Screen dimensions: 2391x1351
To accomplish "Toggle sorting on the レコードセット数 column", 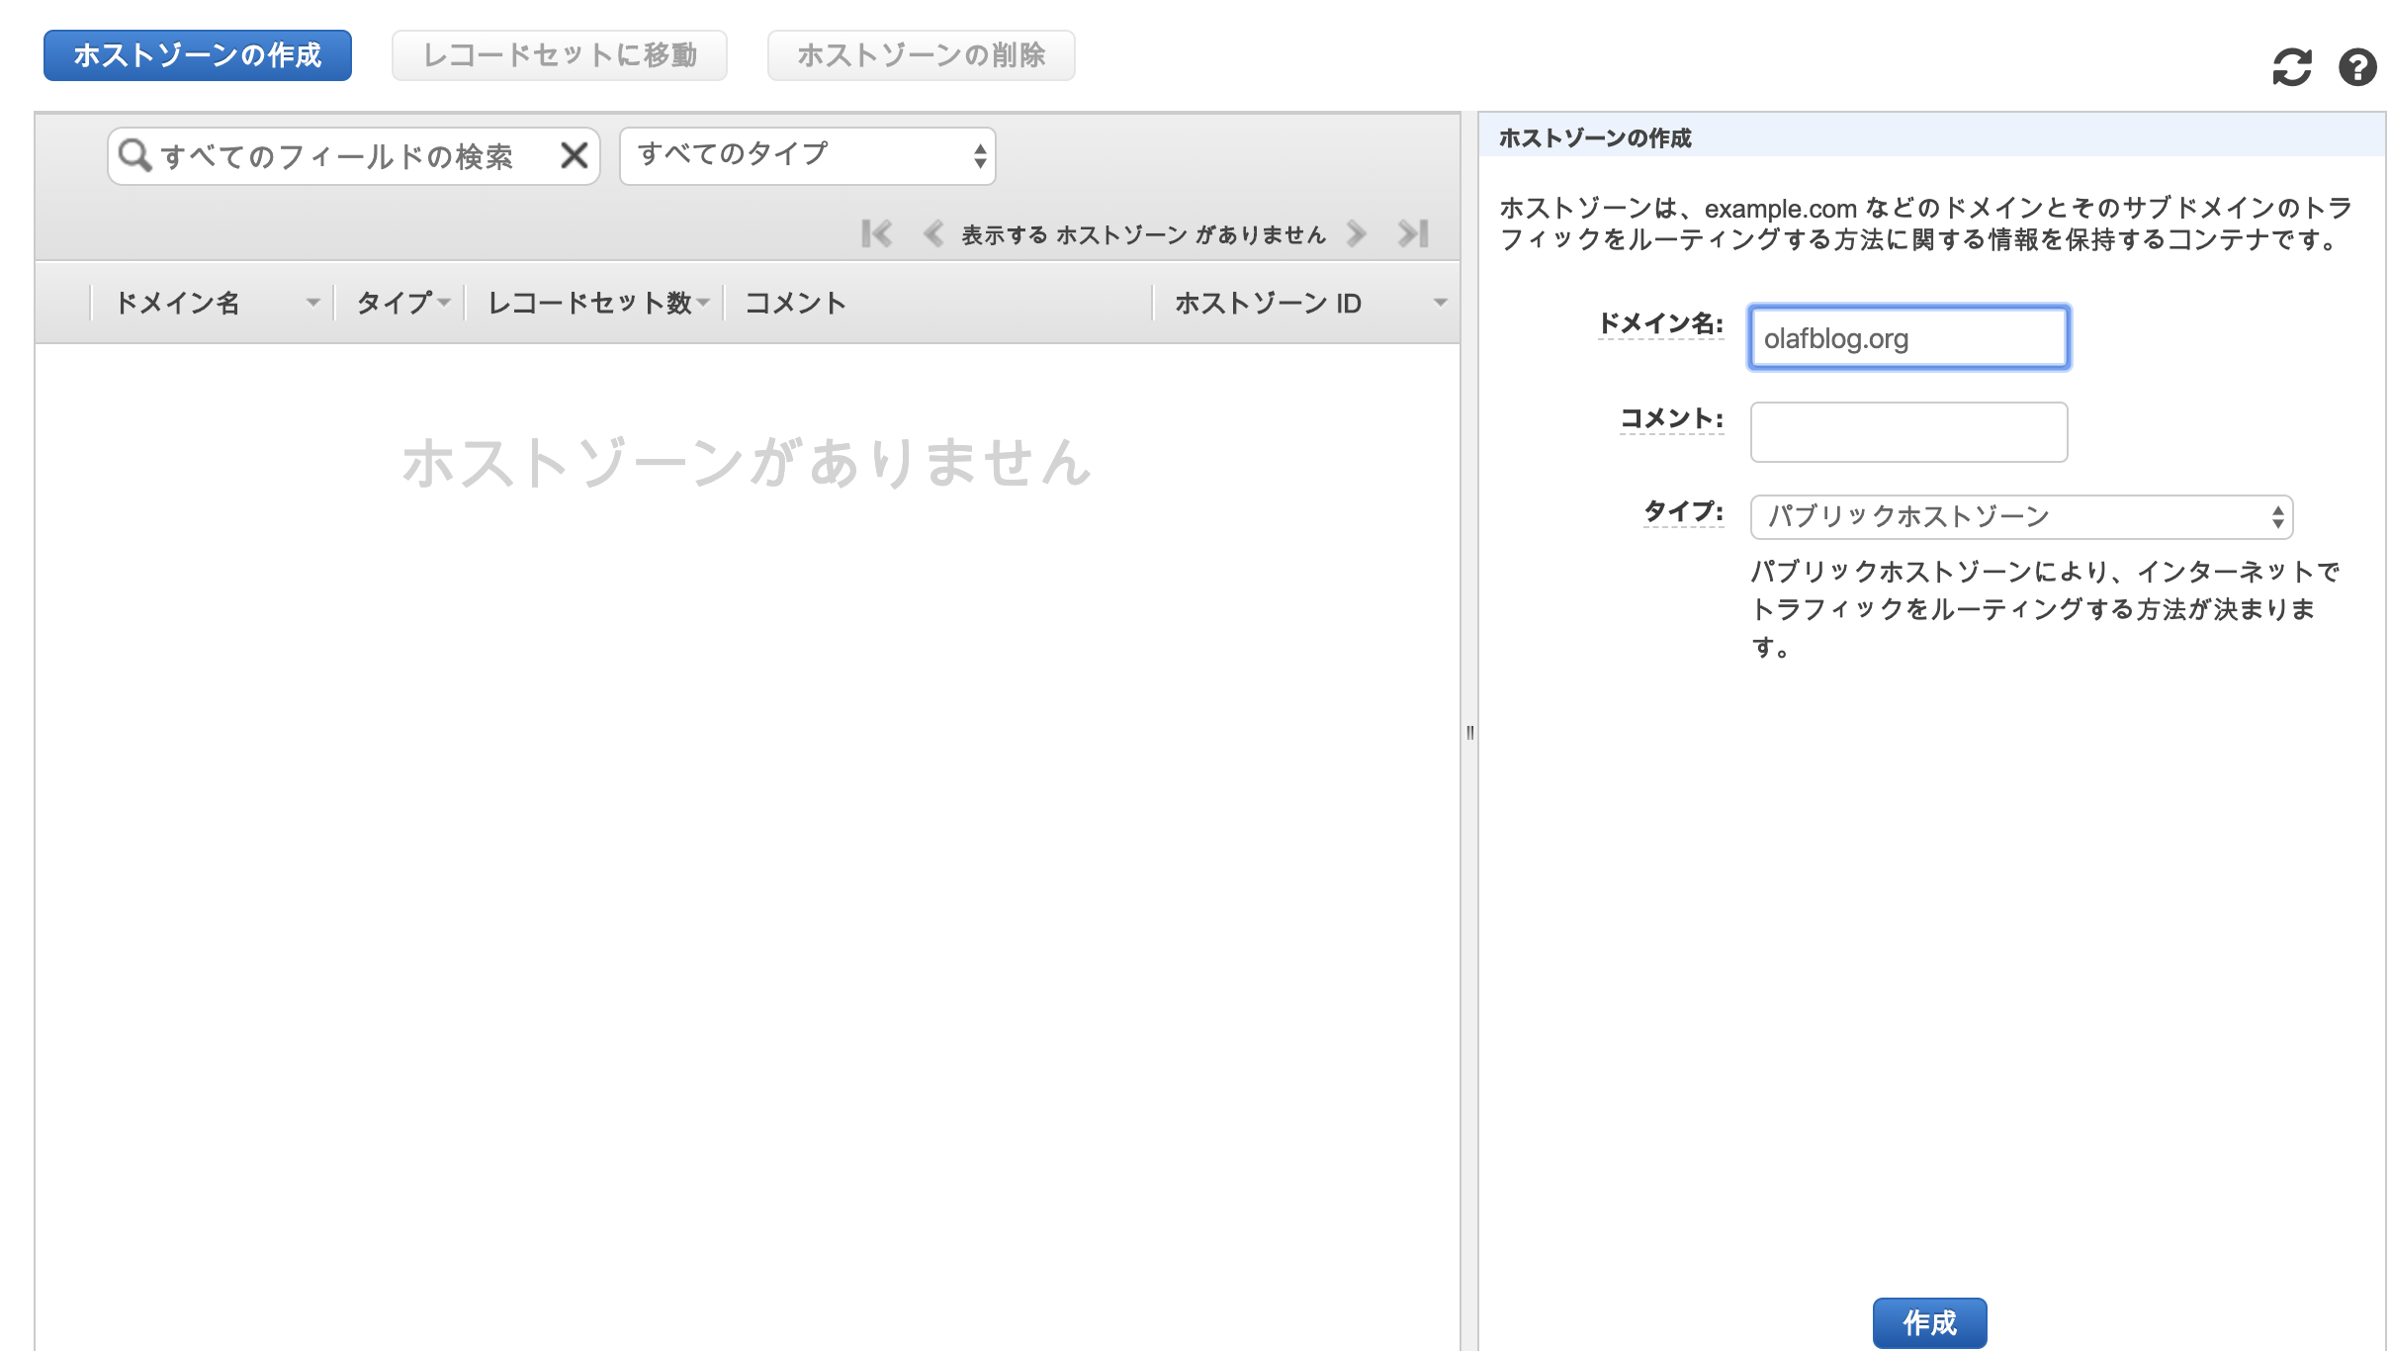I will [704, 304].
